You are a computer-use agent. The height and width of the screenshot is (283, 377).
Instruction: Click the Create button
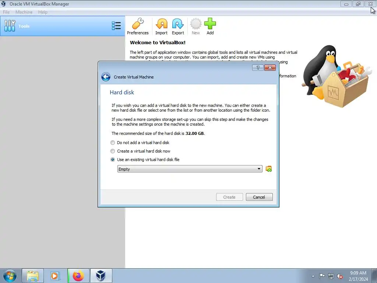pyautogui.click(x=229, y=197)
